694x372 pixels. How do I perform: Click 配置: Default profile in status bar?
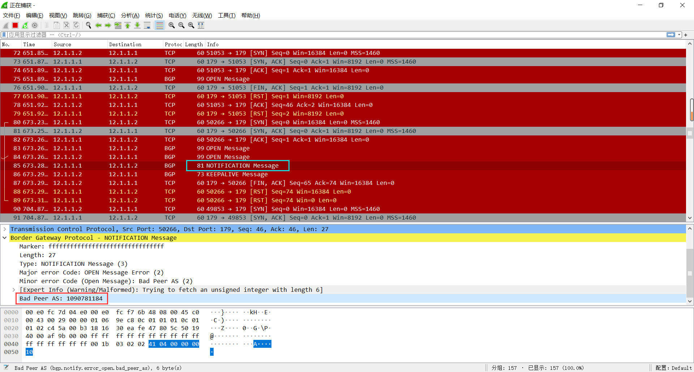tap(673, 368)
